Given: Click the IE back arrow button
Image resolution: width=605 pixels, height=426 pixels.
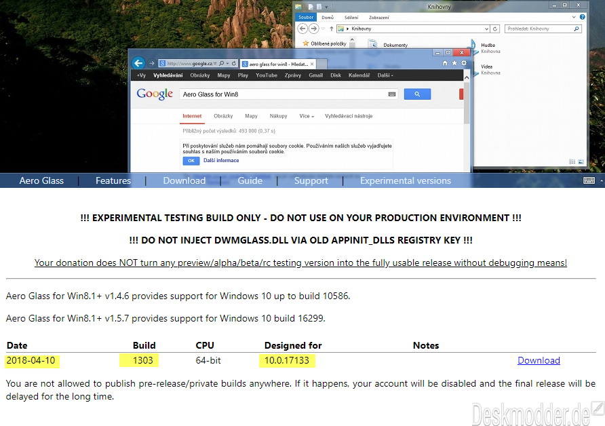Looking at the screenshot, I should click(138, 63).
